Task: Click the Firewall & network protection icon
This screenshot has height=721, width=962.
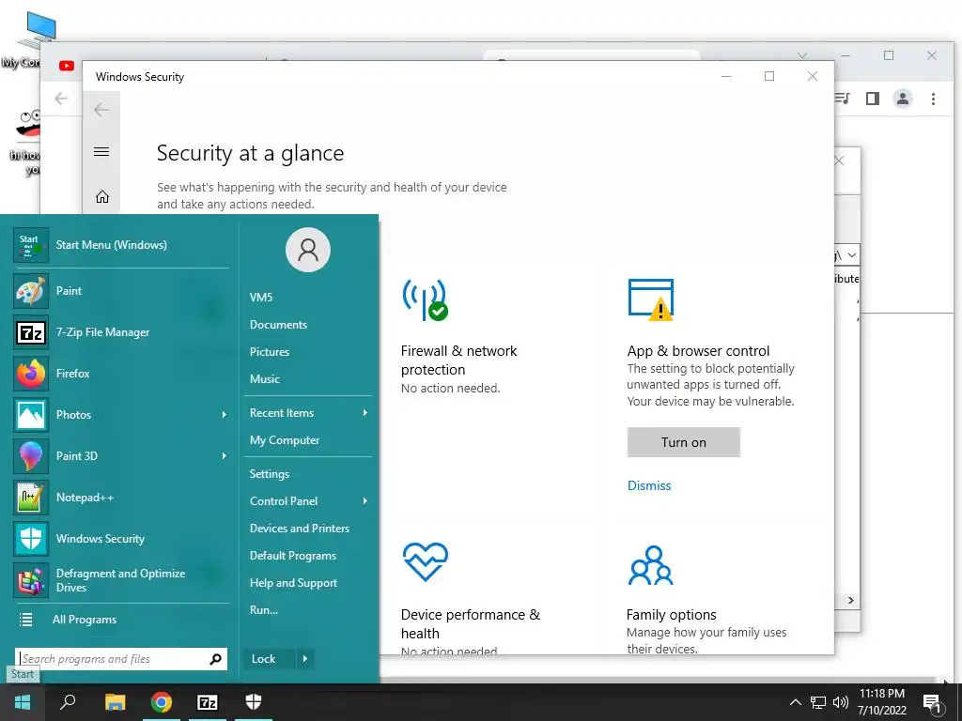Action: click(x=426, y=299)
